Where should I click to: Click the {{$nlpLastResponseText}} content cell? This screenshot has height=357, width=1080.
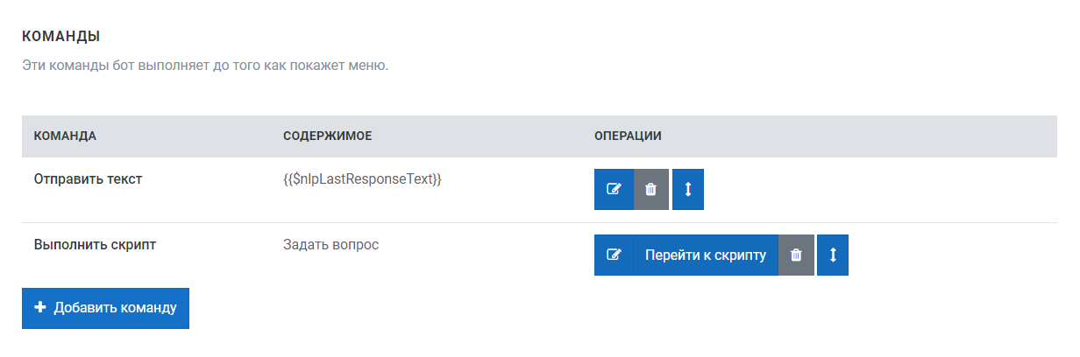point(362,179)
